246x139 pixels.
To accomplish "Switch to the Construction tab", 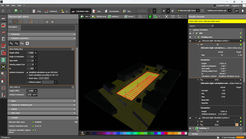I will (52, 11).
